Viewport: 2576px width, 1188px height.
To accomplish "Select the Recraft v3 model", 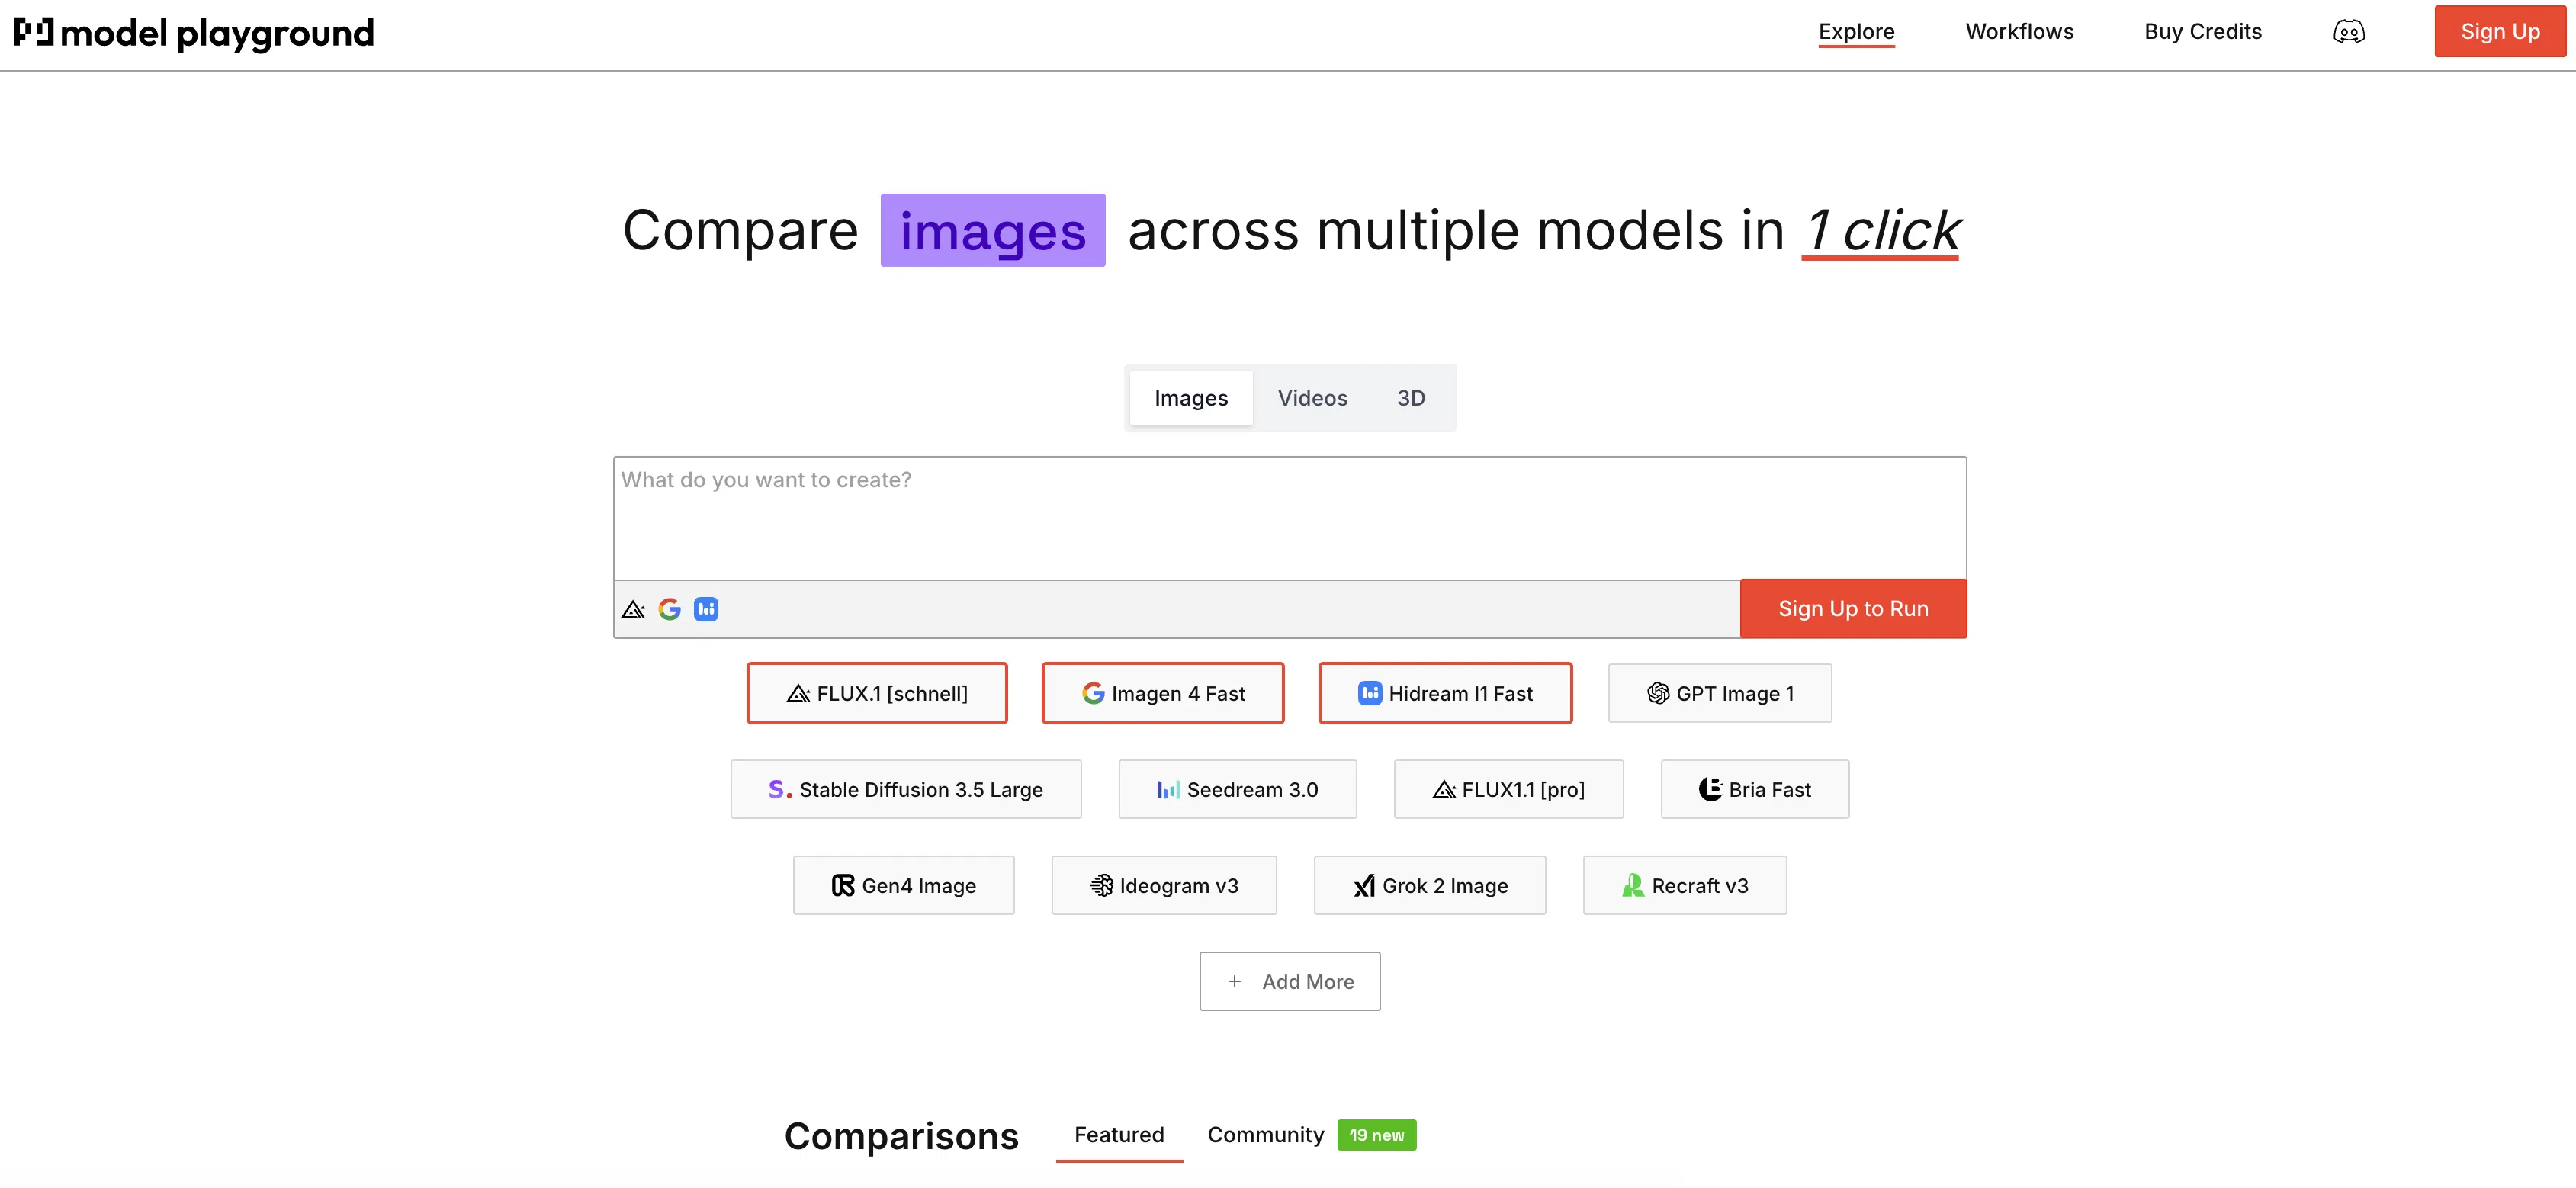I will point(1685,885).
